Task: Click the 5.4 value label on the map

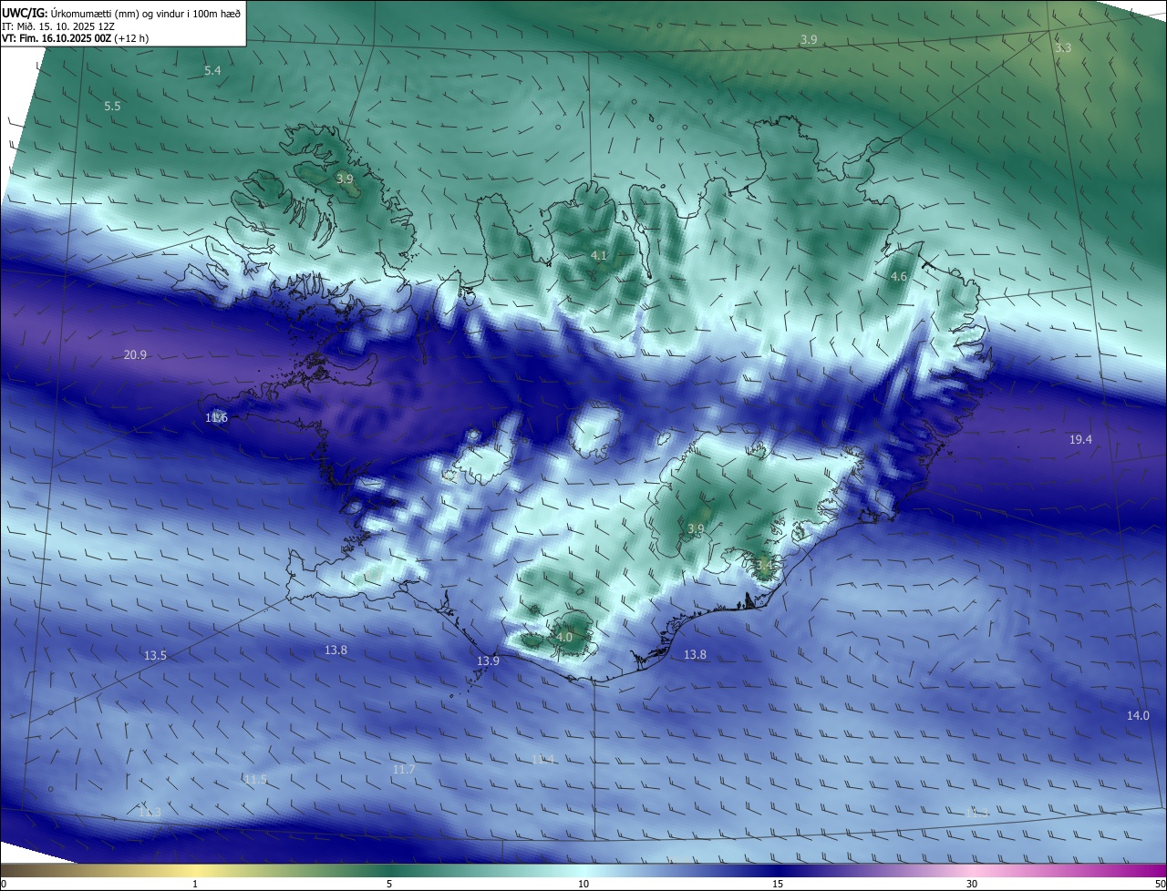Action: click(x=212, y=70)
